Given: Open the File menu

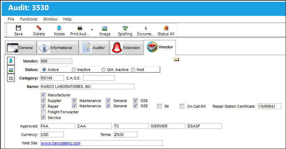Looking at the screenshot, I should pyautogui.click(x=11, y=19).
